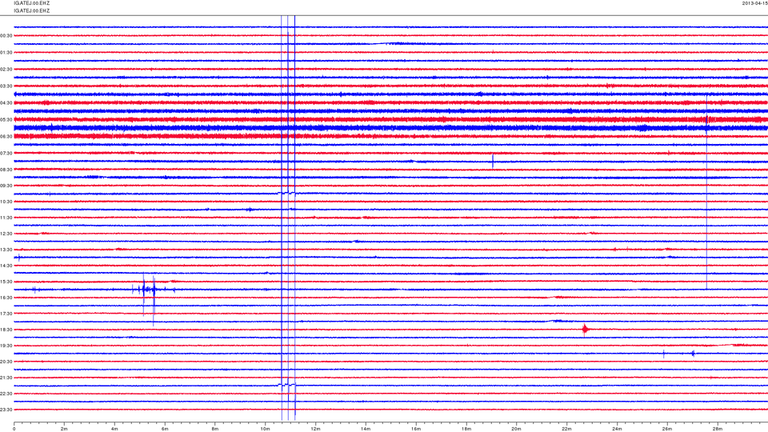Click the 23:30 time label
Image resolution: width=768 pixels, height=432 pixels.
(6, 410)
